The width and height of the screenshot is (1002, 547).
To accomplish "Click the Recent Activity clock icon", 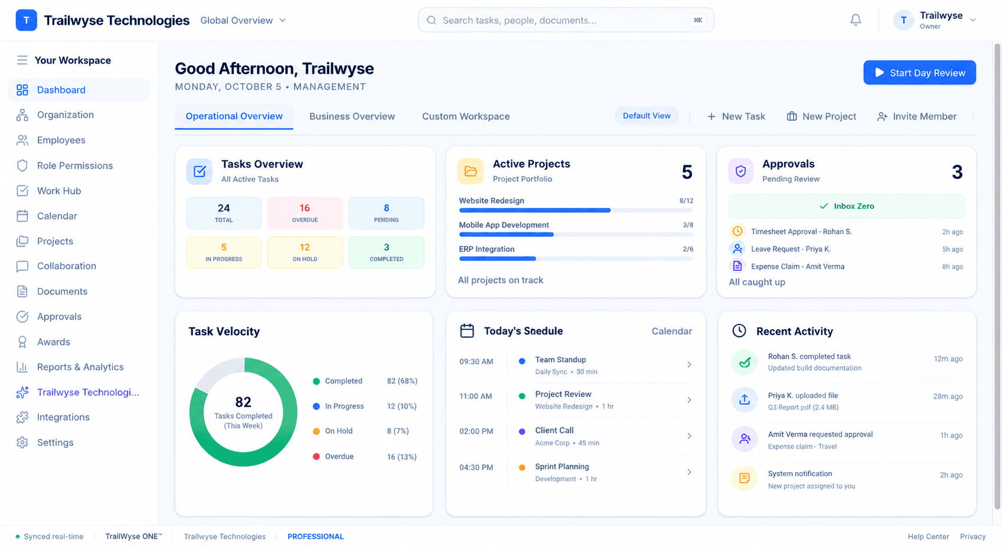I will [x=739, y=331].
